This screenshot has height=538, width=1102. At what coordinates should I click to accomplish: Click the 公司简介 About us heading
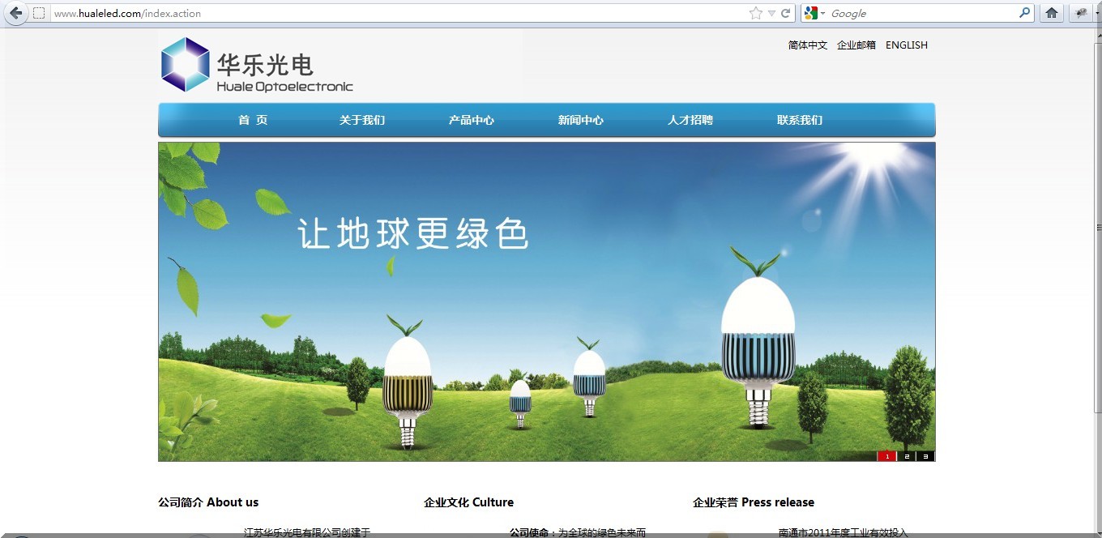tap(208, 502)
